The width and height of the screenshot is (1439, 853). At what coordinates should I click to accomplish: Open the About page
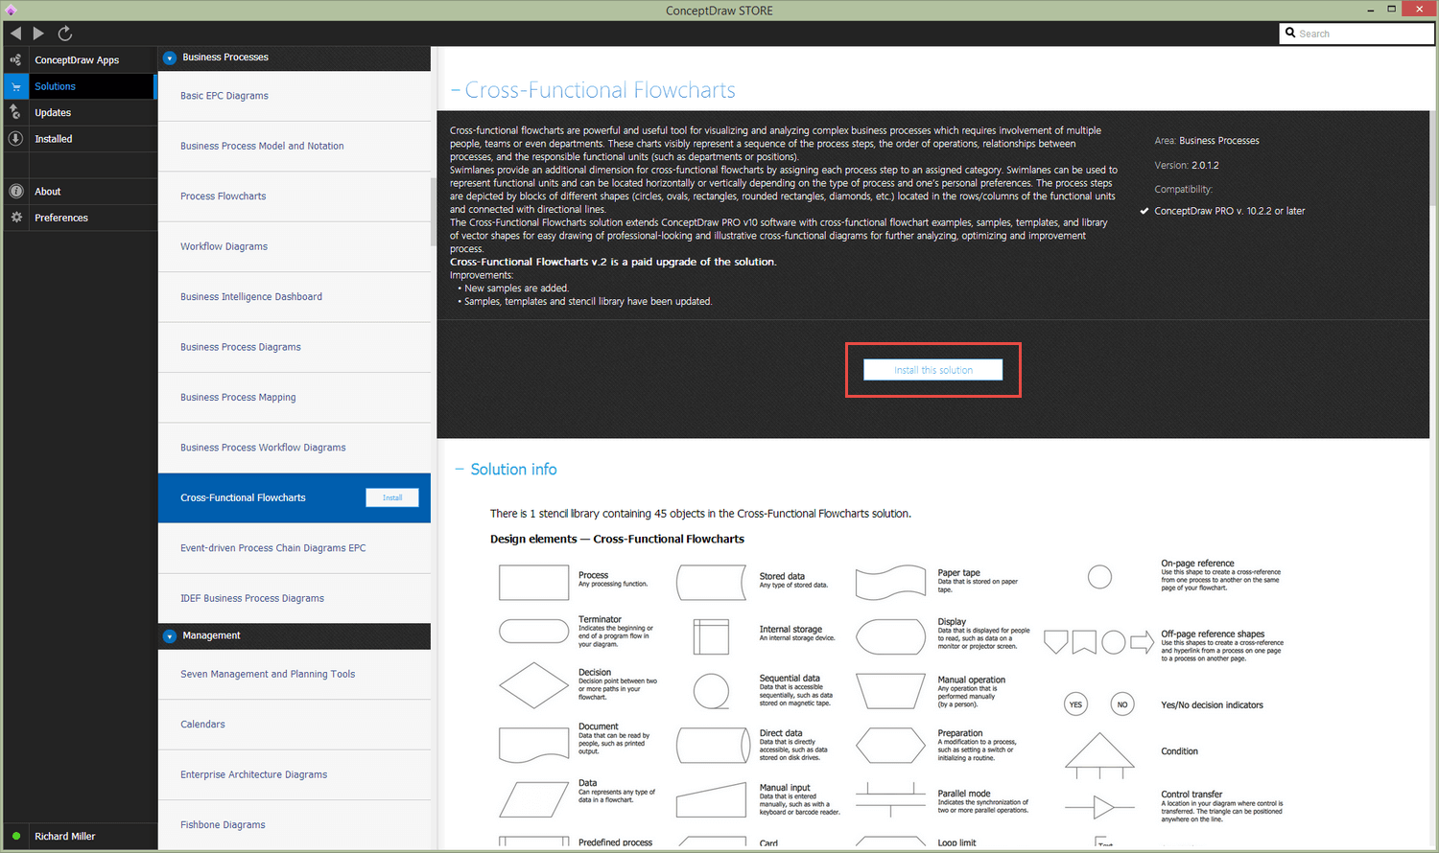tap(48, 192)
